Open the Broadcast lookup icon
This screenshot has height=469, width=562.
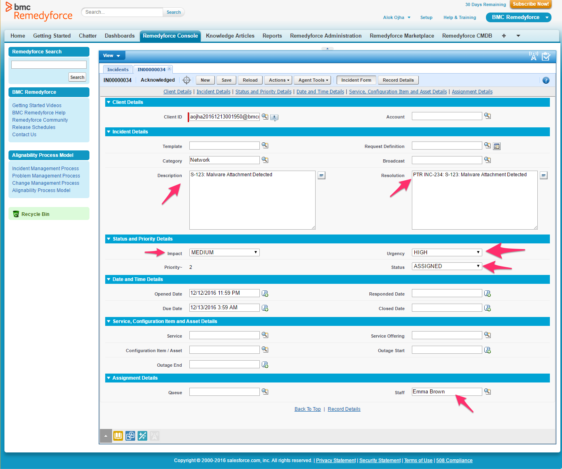coord(488,160)
